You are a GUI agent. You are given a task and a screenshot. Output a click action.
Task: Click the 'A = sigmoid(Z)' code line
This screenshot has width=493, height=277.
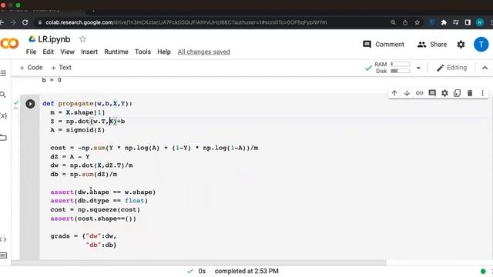pos(77,130)
